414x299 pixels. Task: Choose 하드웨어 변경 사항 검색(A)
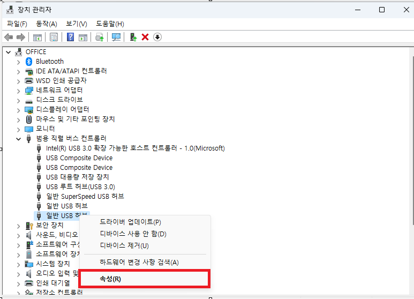pos(145,262)
